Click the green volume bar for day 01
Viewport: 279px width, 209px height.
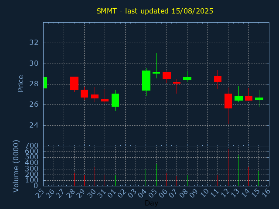[115, 180]
